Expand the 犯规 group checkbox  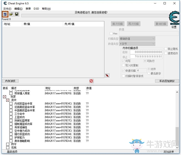[8, 147]
